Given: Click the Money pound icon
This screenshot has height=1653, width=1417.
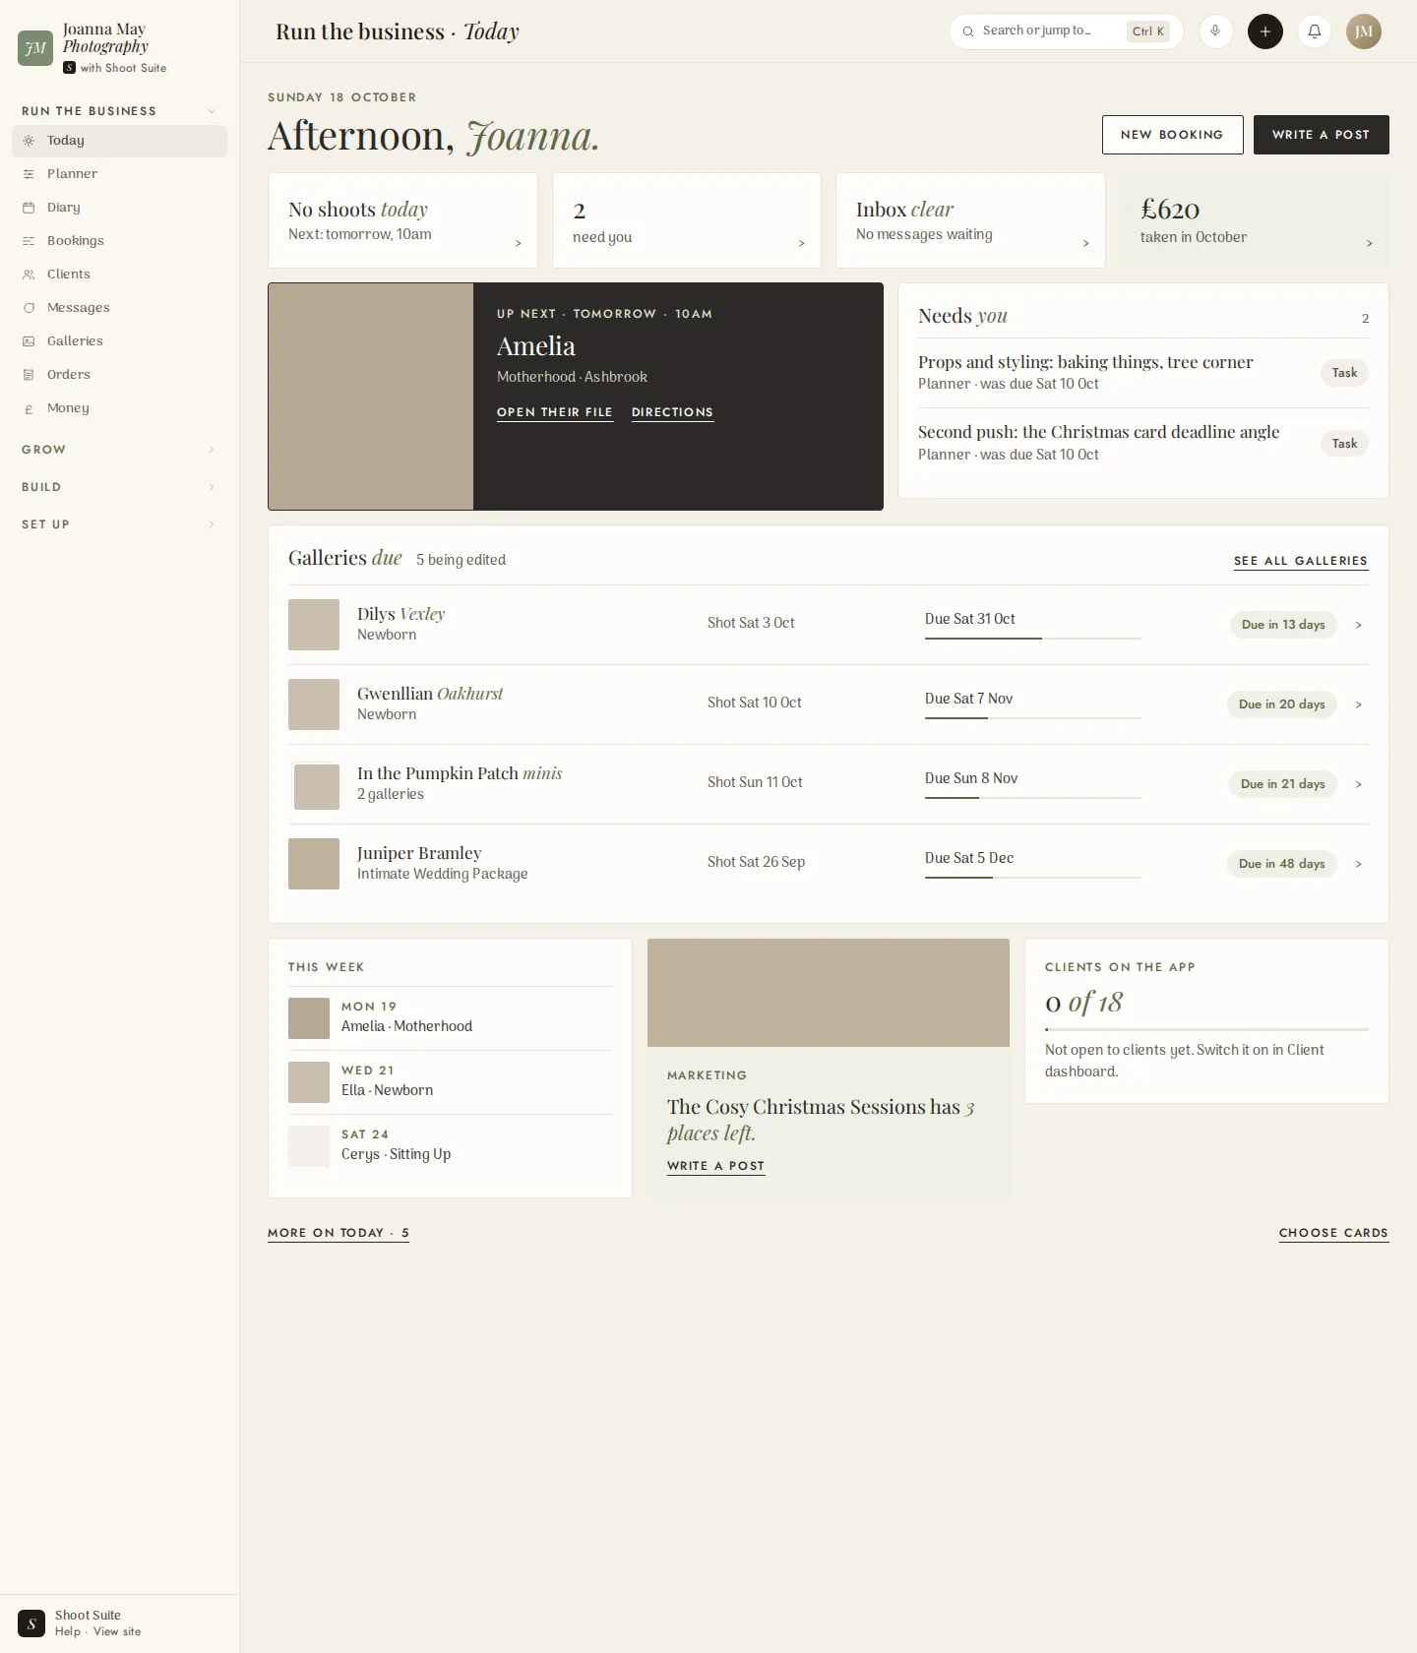Looking at the screenshot, I should pos(29,408).
